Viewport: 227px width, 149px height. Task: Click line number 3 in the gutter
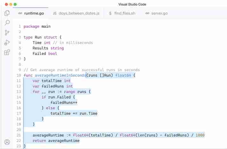(20, 37)
